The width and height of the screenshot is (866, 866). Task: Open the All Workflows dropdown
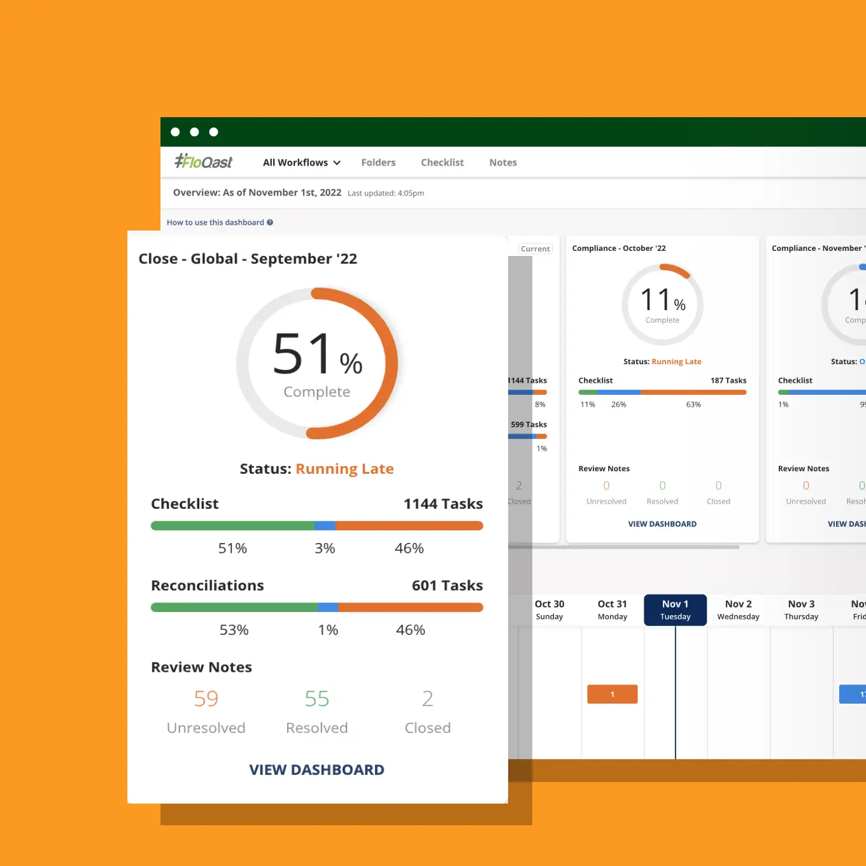tap(302, 162)
